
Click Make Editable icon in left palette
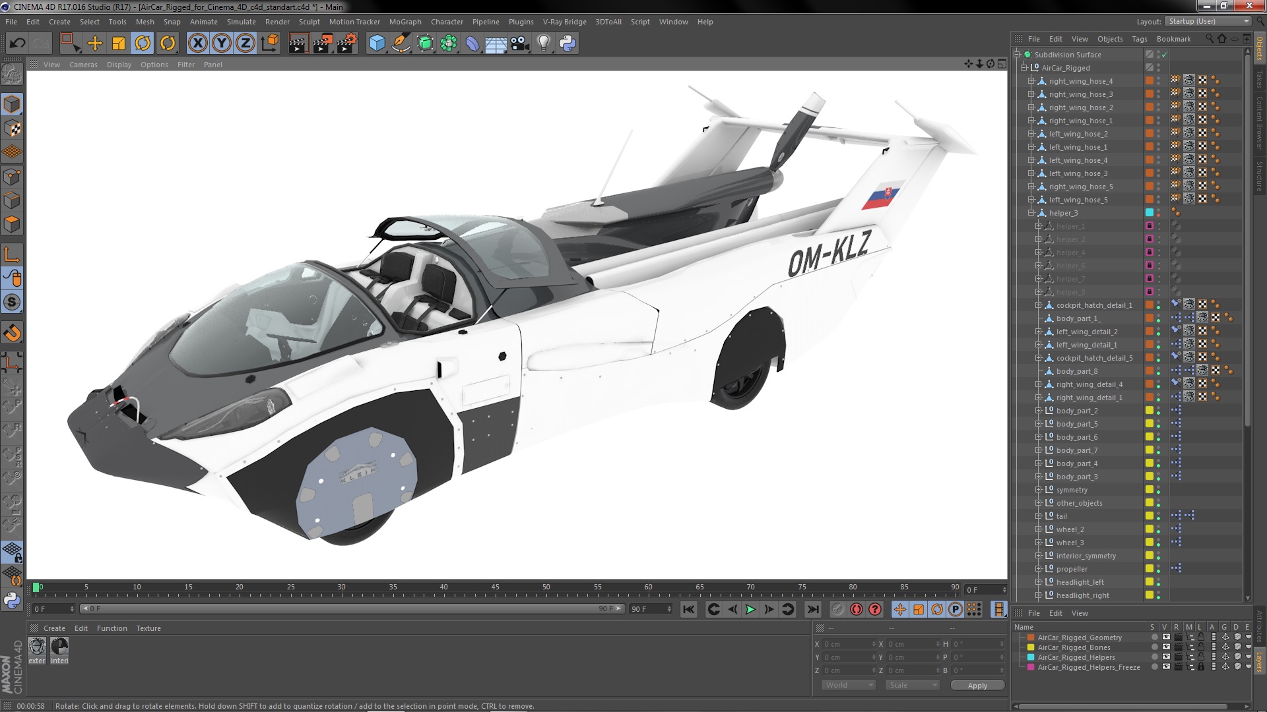pos(12,74)
